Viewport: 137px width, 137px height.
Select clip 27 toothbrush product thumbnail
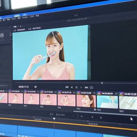pos(128,103)
